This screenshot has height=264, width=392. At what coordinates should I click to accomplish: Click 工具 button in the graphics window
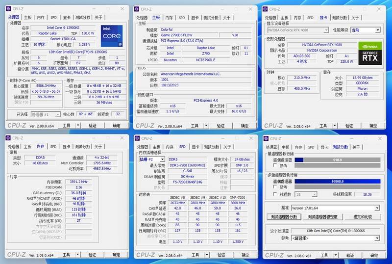point(323,126)
